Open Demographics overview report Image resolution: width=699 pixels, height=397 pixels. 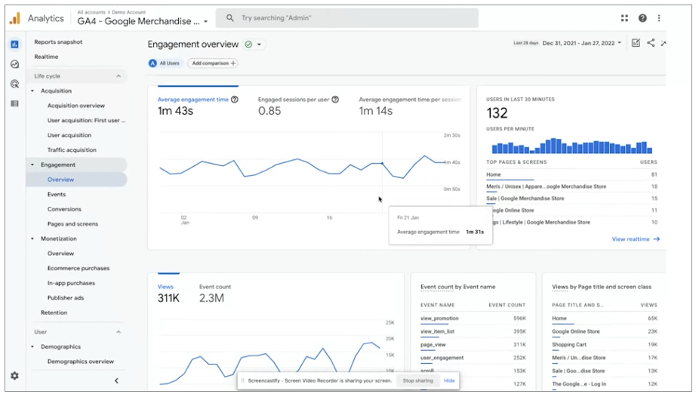81,362
